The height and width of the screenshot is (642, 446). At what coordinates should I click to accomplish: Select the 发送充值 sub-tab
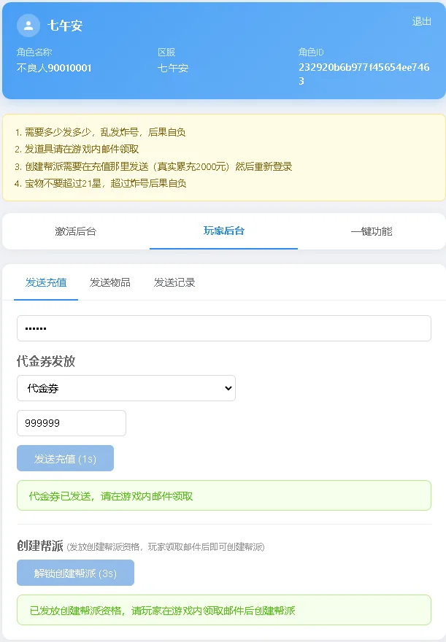click(x=46, y=282)
